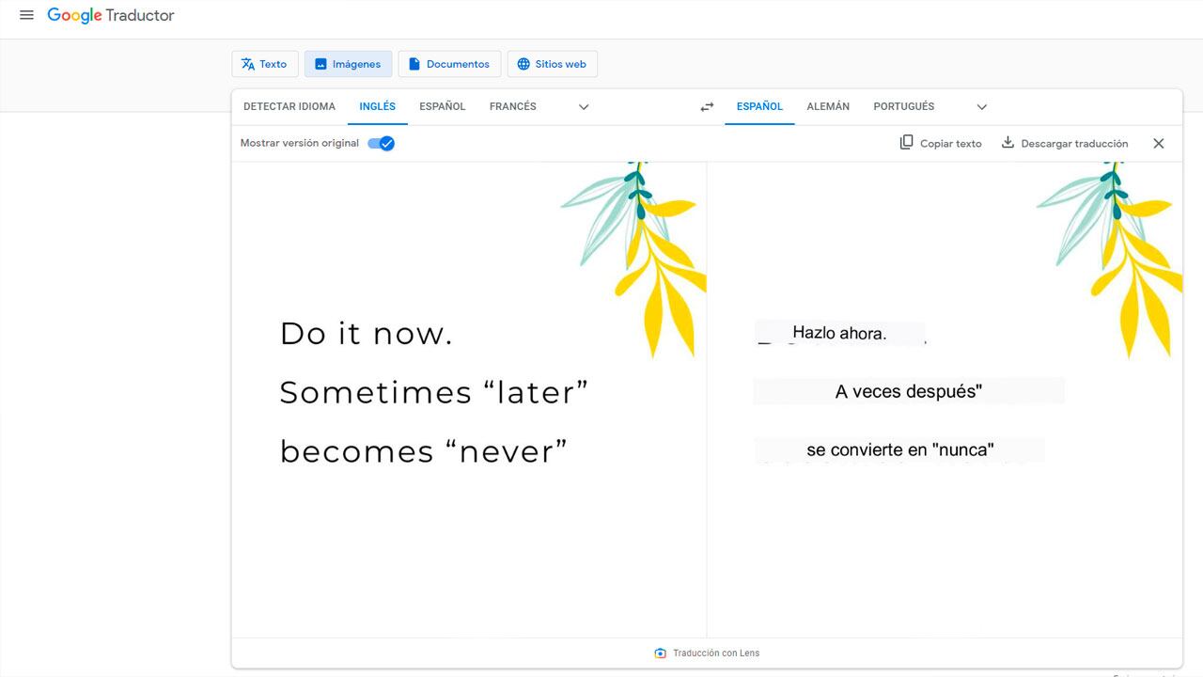Expand more source languages next to Francés
The image size is (1203, 677).
pyautogui.click(x=583, y=106)
